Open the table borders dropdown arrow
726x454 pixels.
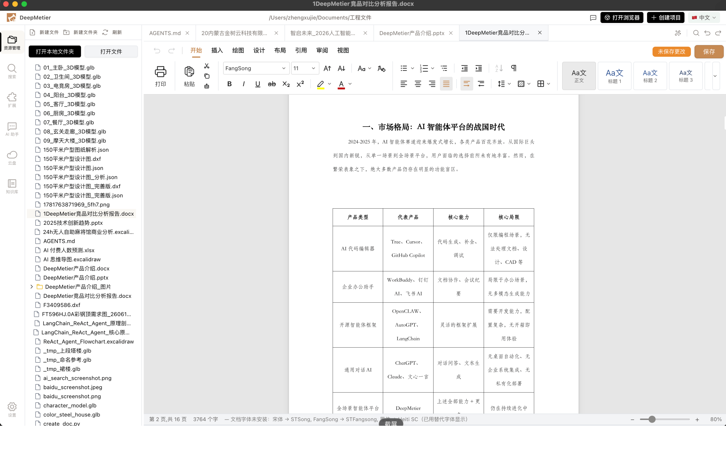pos(548,84)
